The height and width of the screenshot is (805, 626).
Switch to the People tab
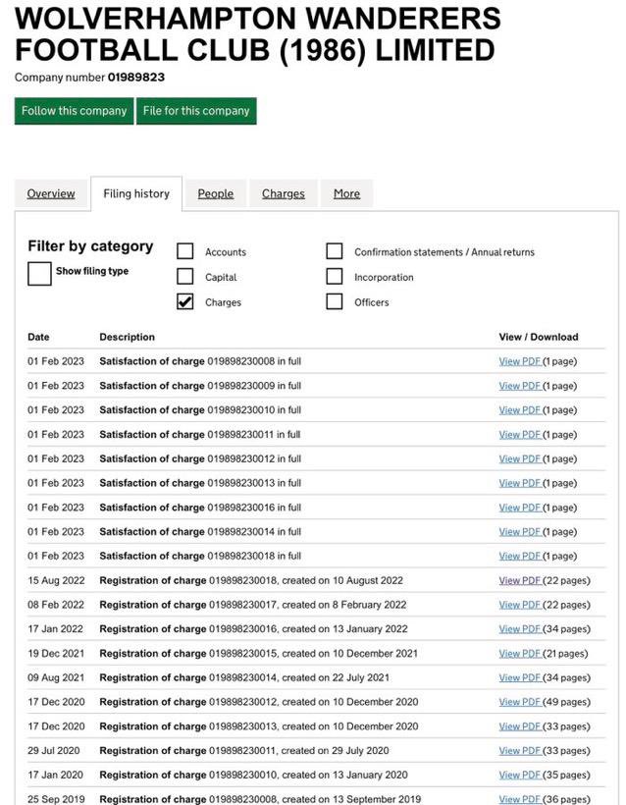[x=216, y=193]
